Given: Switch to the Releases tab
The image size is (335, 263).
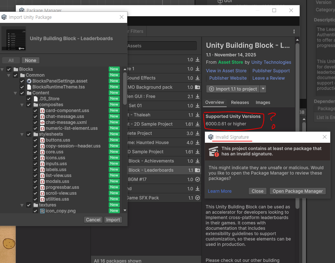Looking at the screenshot, I should point(240,103).
